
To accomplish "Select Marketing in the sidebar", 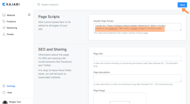I will tap(12, 28).
